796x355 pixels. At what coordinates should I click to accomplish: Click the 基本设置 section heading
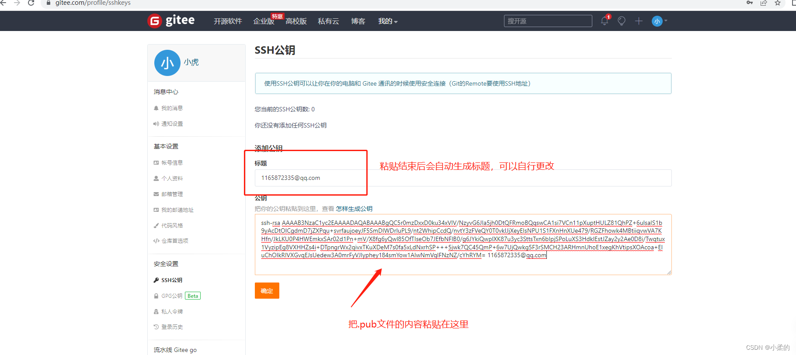(166, 146)
